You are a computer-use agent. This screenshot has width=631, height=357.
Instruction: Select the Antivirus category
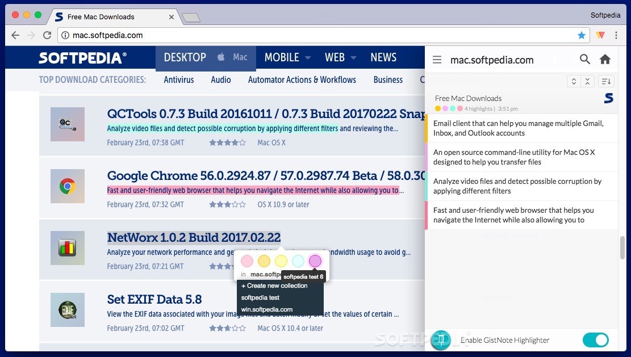(179, 79)
